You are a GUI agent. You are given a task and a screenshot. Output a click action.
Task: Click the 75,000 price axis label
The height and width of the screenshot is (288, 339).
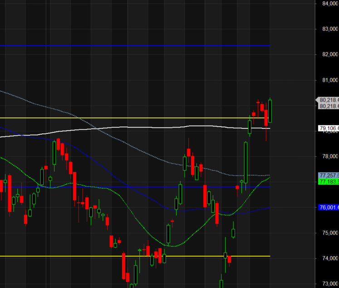coord(330,233)
